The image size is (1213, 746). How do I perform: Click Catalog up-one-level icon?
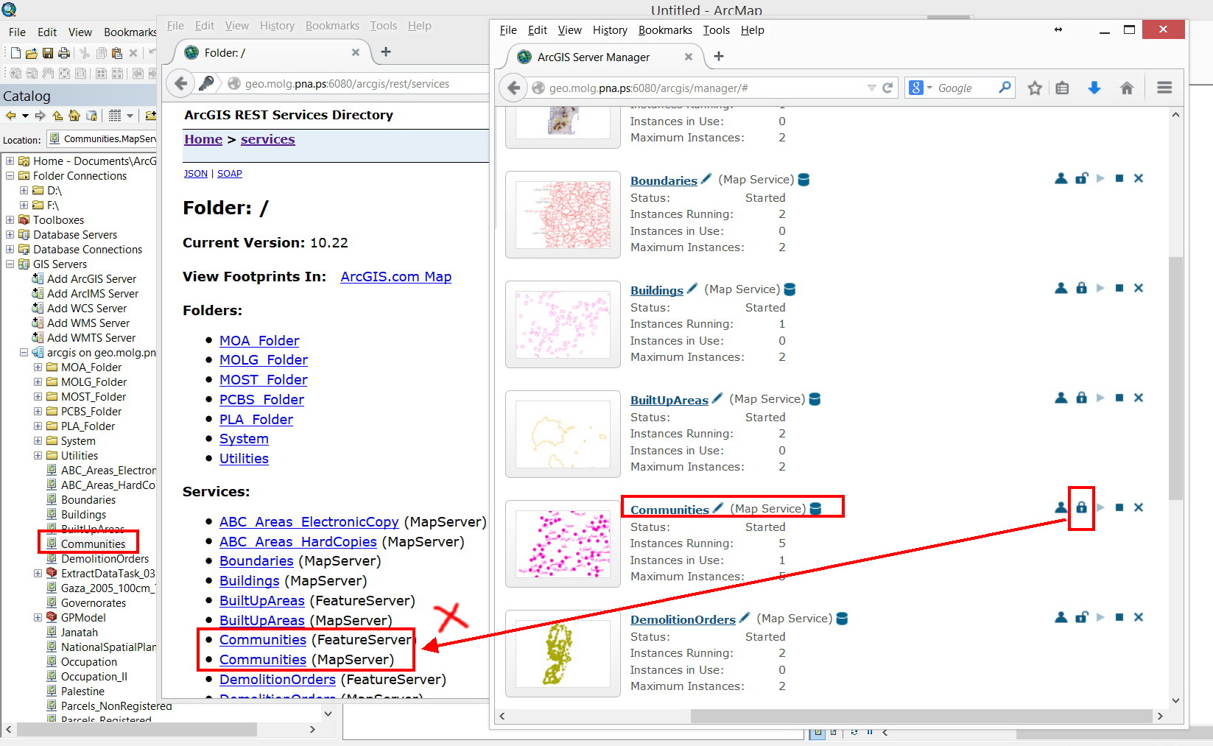(x=57, y=116)
